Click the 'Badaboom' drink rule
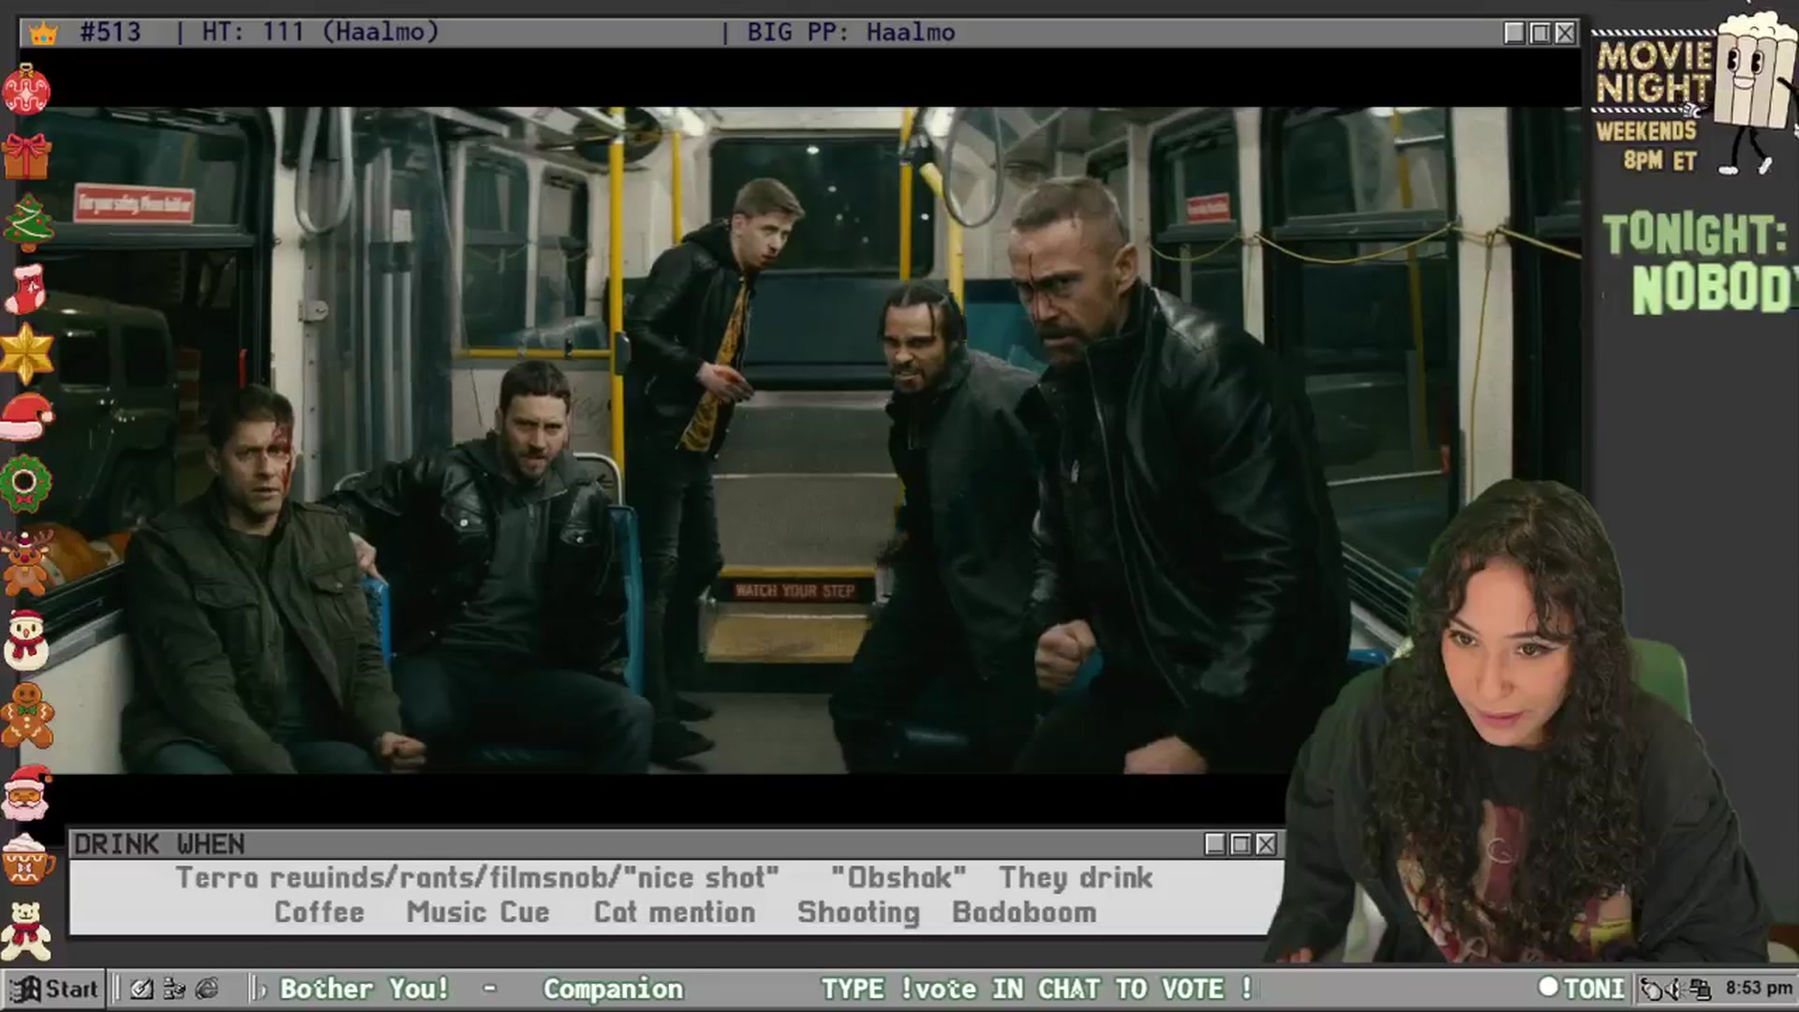The height and width of the screenshot is (1012, 1799). click(x=1024, y=913)
